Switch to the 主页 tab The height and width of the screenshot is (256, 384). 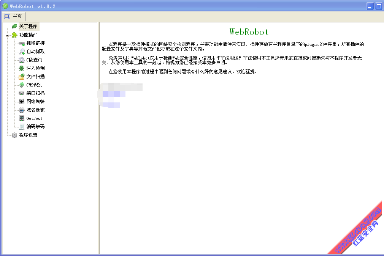pos(14,16)
